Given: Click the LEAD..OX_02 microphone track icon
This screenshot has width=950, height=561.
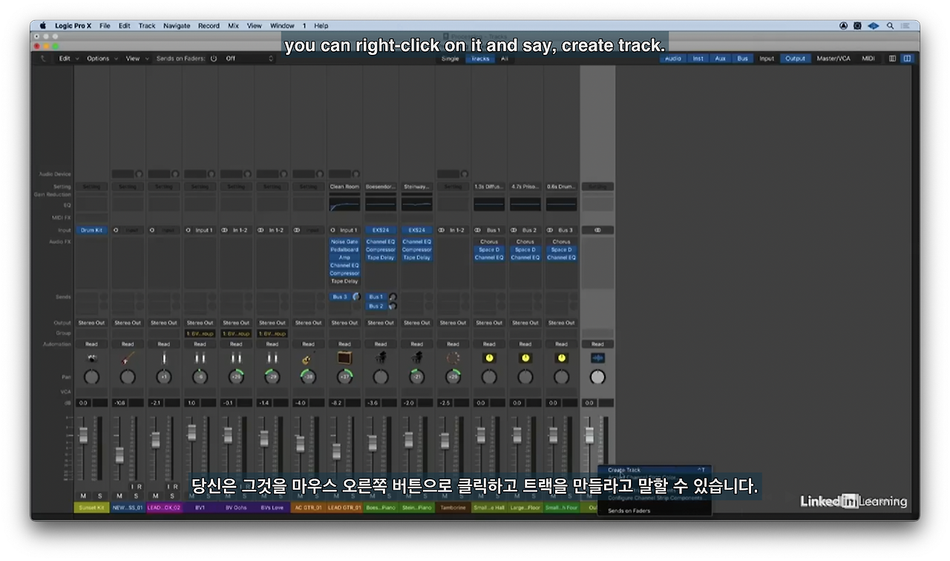Looking at the screenshot, I should click(x=164, y=358).
